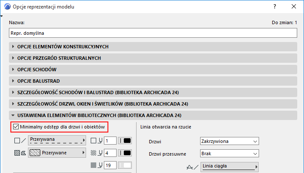
Task: Click the Nazwa field with Repr. domyślna
Action: (153, 33)
